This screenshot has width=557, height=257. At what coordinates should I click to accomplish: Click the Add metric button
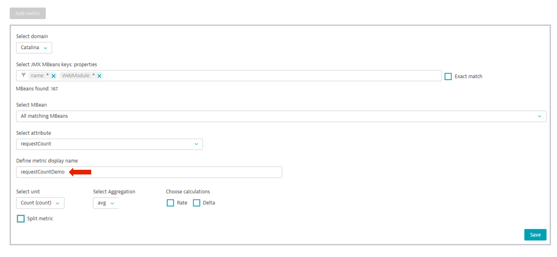28,14
